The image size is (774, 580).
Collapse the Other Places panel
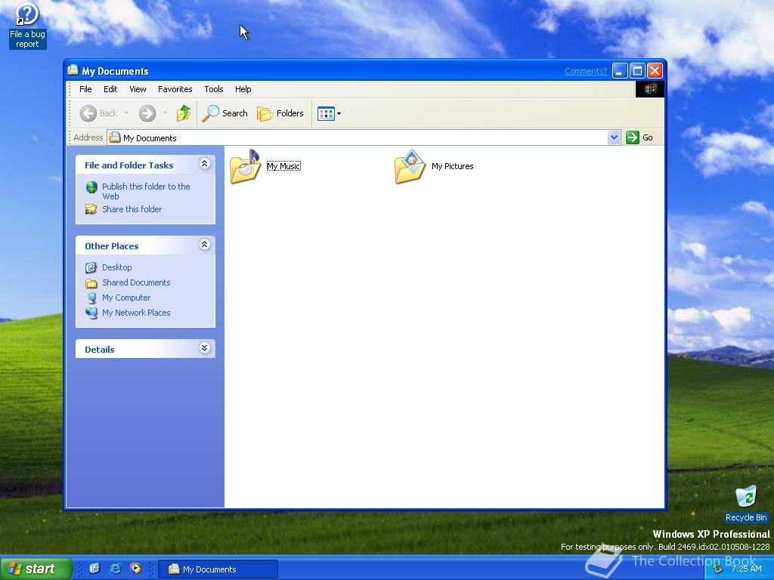[204, 245]
